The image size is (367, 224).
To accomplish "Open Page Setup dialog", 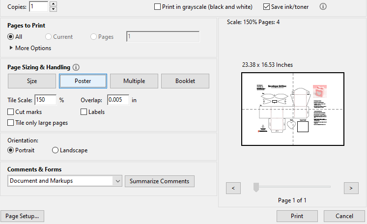I will coord(22,216).
